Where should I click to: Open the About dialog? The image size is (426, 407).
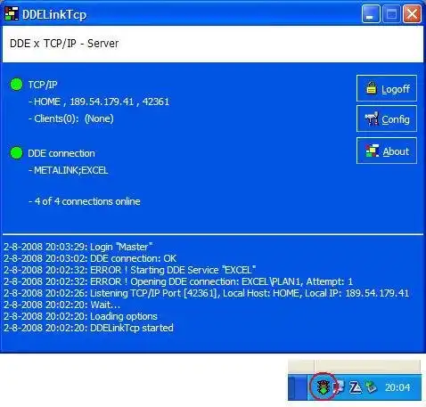click(x=387, y=151)
